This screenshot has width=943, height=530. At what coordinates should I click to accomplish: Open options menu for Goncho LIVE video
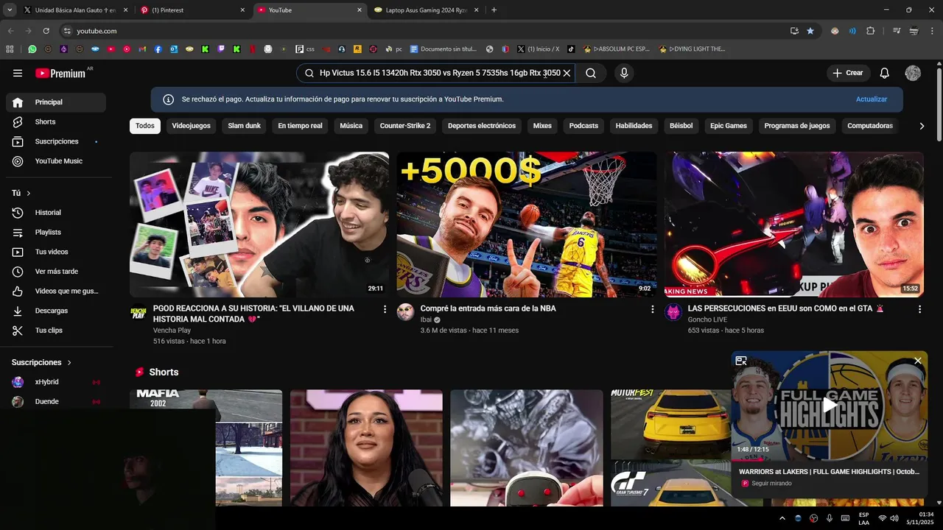click(919, 310)
